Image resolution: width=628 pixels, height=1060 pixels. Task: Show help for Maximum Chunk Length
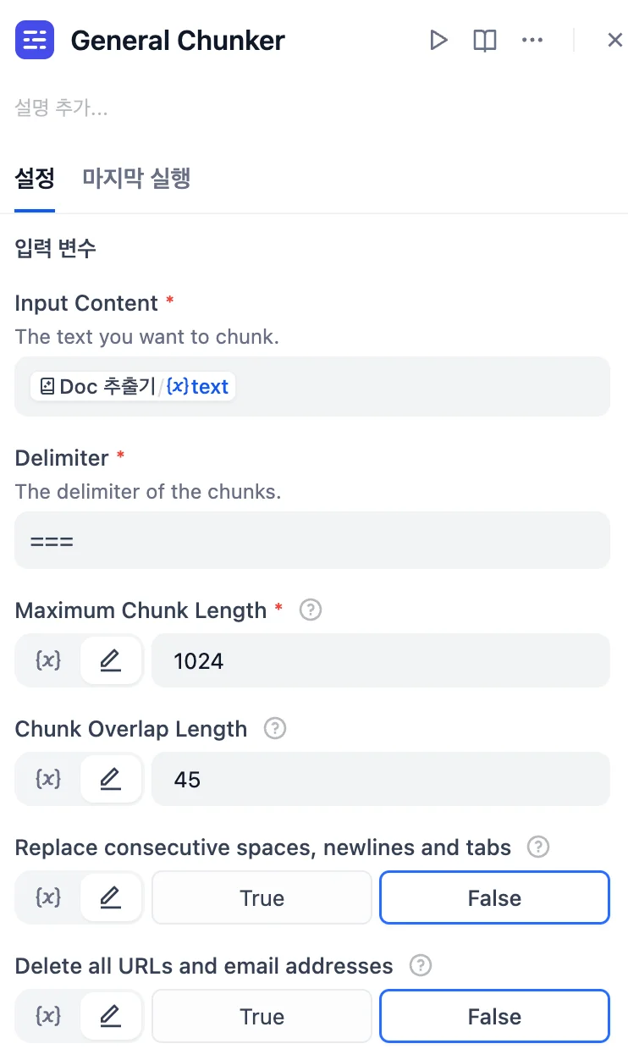[x=311, y=610]
